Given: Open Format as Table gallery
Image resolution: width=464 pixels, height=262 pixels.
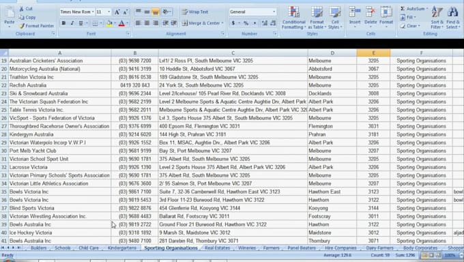Looking at the screenshot, I should click(x=317, y=18).
